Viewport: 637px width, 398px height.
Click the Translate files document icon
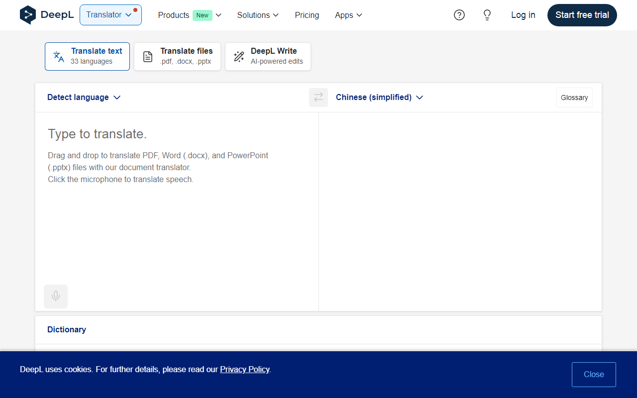[148, 56]
